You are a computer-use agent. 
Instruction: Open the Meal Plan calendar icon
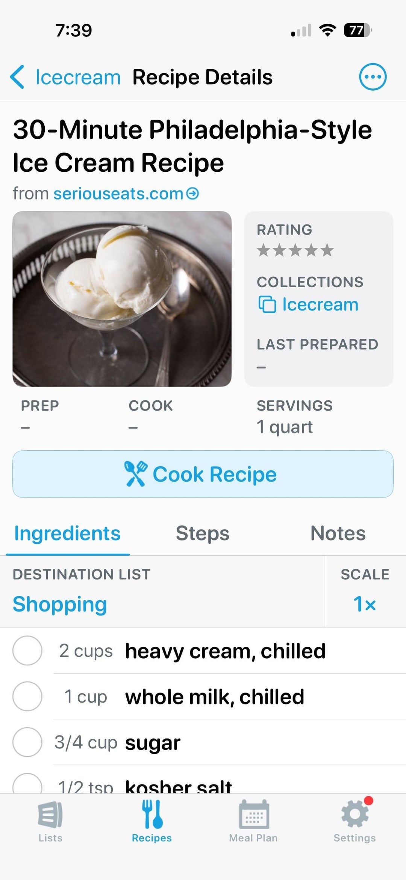(254, 815)
